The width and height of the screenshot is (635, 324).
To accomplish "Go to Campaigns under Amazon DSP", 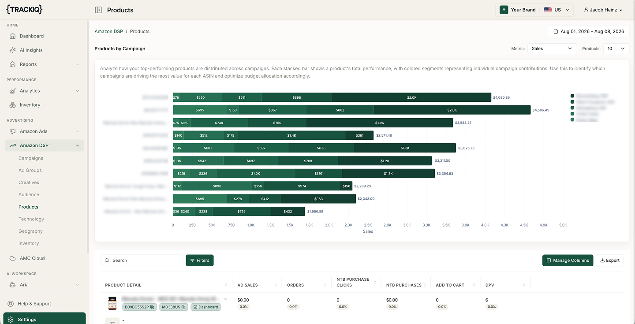I will click(x=31, y=158).
